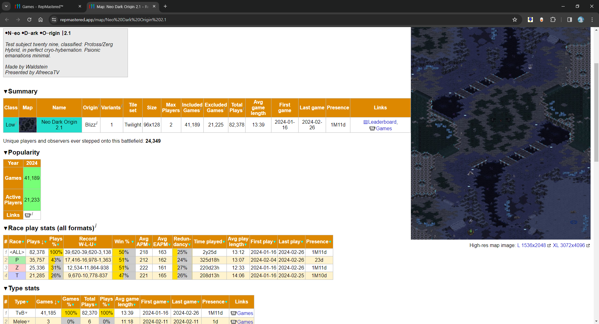Sort race table by Plays column
Screen dimensions: 599x324
[x=37, y=242]
